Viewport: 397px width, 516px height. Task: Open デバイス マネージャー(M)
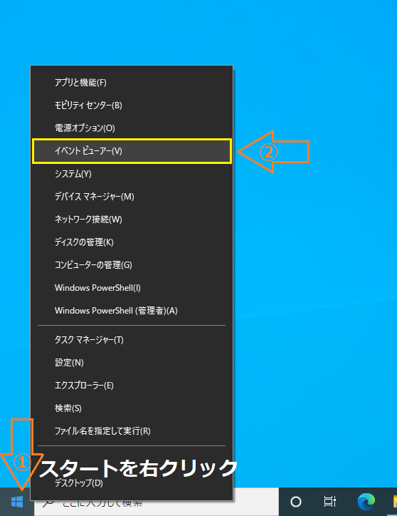132,197
